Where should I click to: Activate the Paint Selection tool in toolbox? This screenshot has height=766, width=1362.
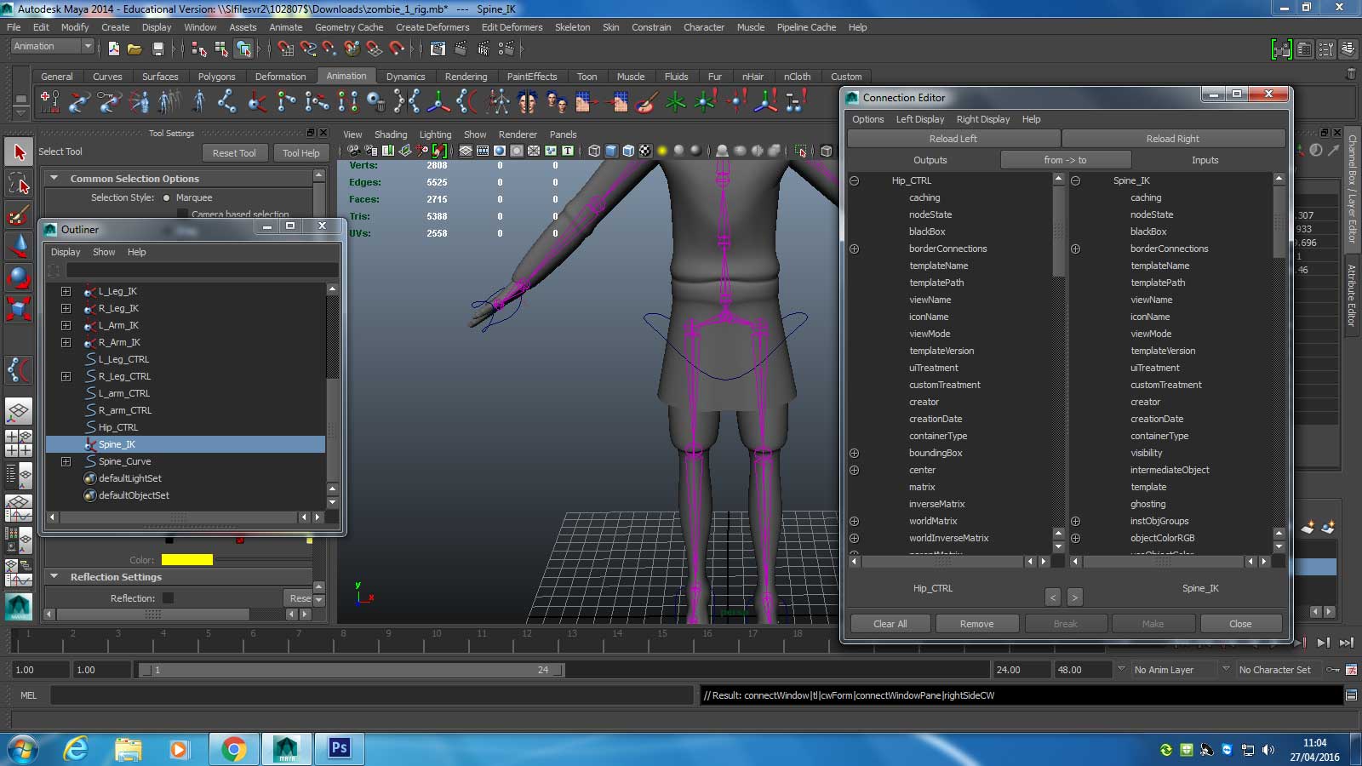[x=19, y=214]
